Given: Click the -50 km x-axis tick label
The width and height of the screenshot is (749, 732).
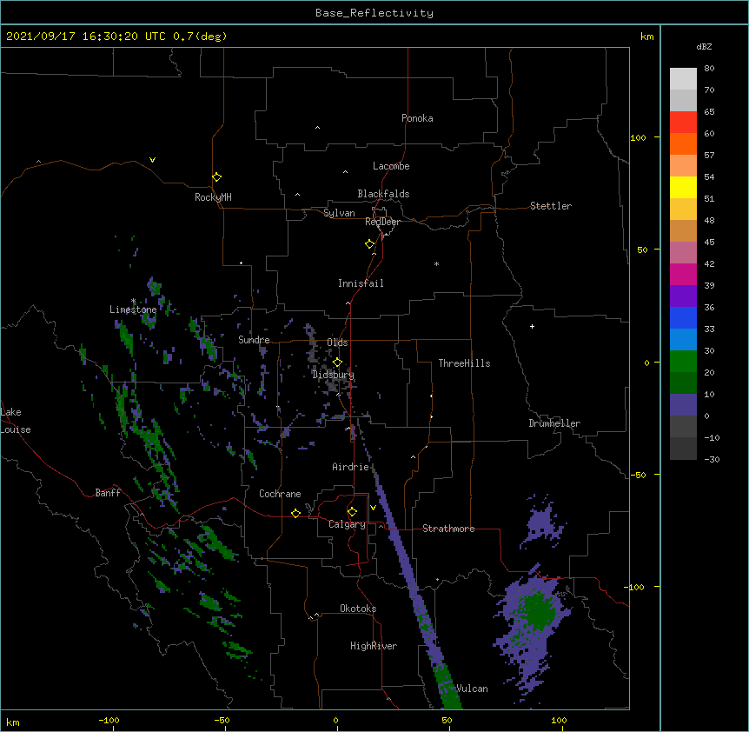Looking at the screenshot, I should click(222, 720).
